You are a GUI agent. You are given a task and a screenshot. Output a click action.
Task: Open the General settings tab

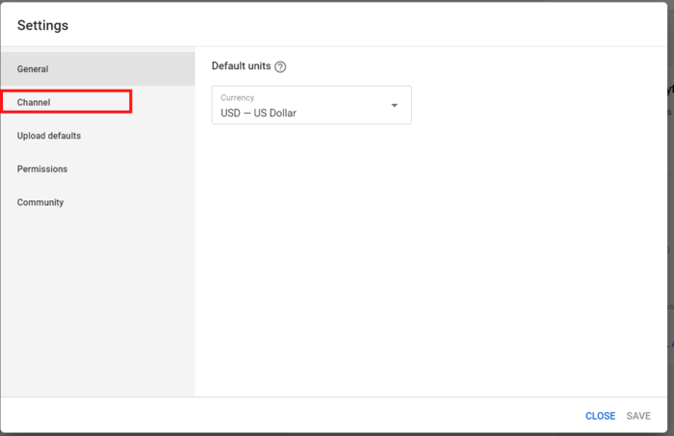point(97,68)
